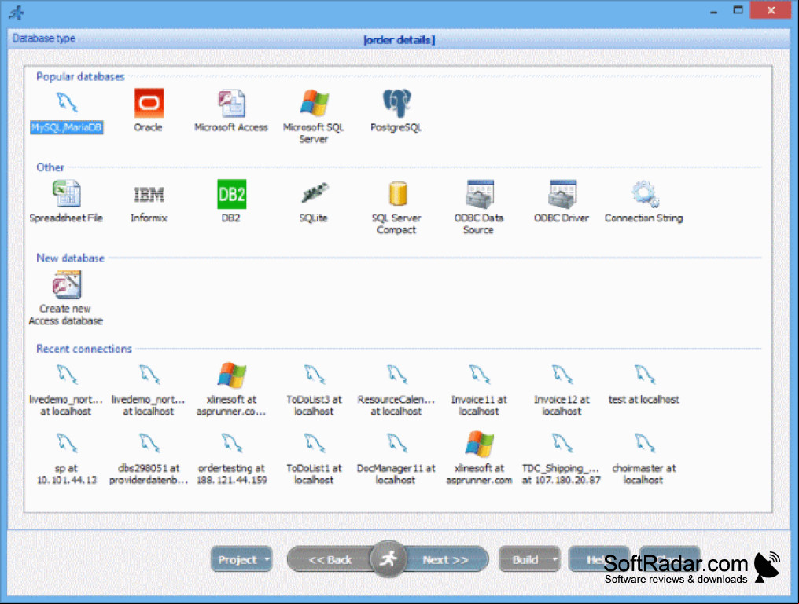Select the SQLite feather icon
799x604 pixels.
[x=315, y=194]
